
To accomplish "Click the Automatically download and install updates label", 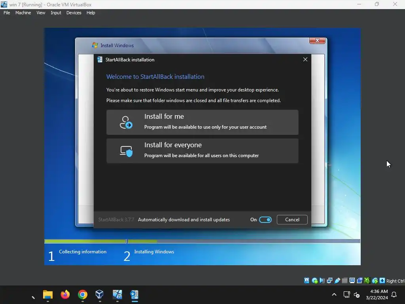I will point(184,219).
